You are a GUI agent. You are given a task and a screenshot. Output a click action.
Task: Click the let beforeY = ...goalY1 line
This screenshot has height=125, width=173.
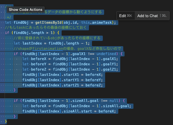[70, 64]
